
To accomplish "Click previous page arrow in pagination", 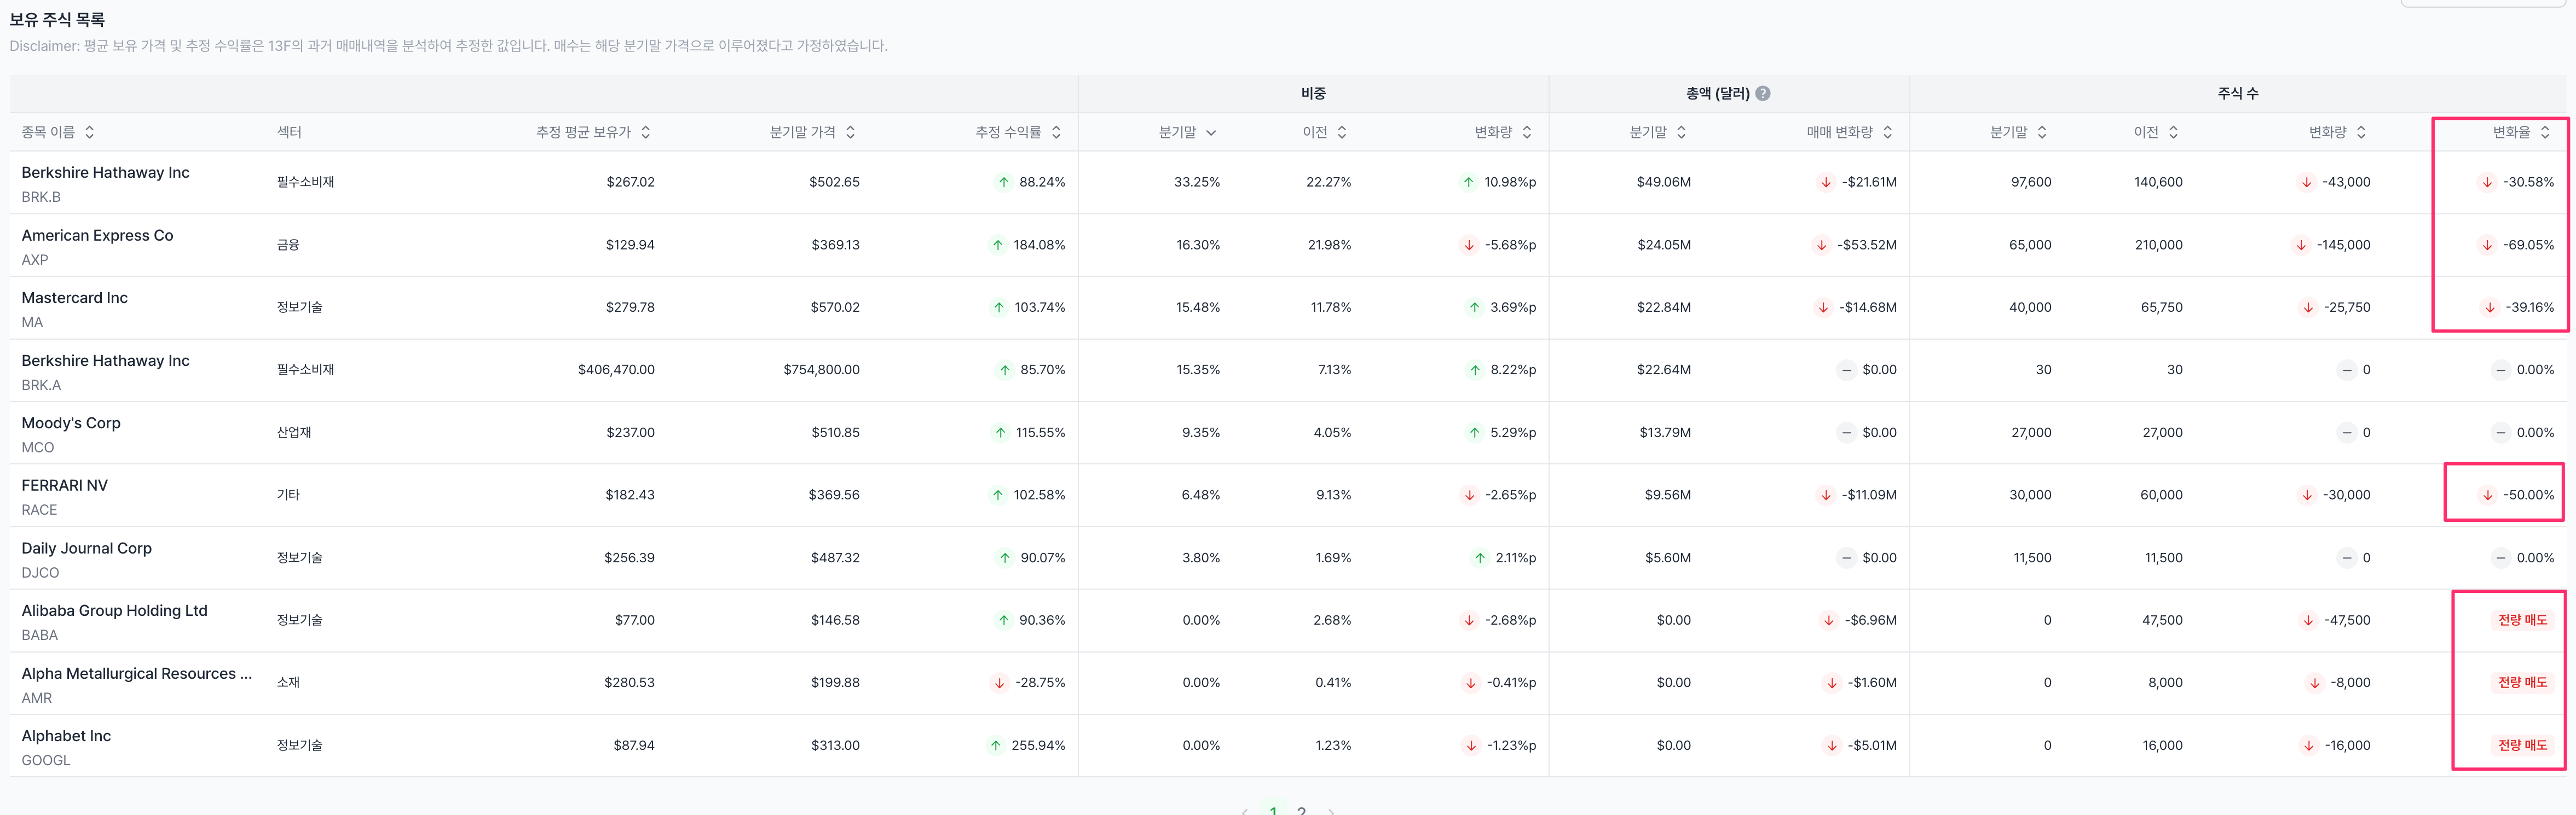I will click(1244, 810).
